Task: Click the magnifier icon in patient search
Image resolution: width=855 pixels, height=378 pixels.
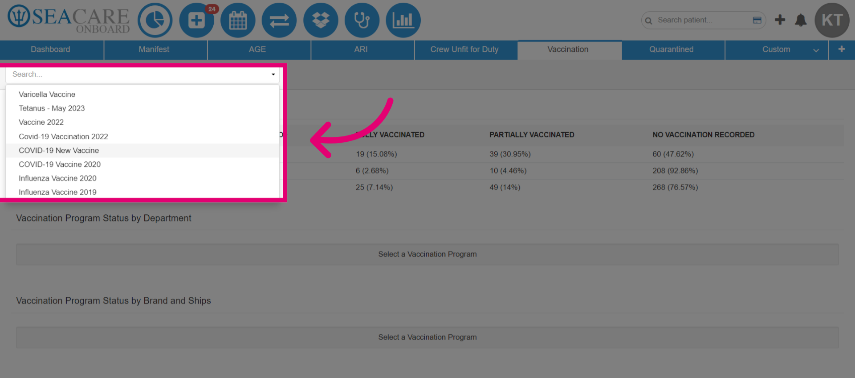Action: click(x=649, y=21)
